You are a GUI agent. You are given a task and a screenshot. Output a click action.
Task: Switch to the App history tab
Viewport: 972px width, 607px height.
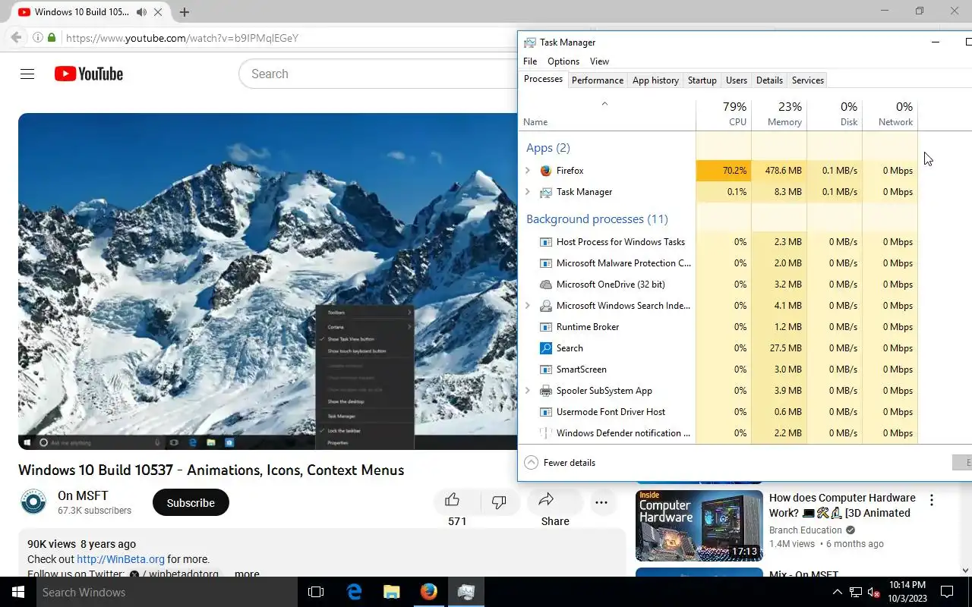click(x=655, y=80)
